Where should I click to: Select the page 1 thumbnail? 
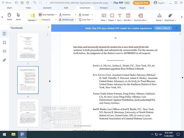point(28,47)
